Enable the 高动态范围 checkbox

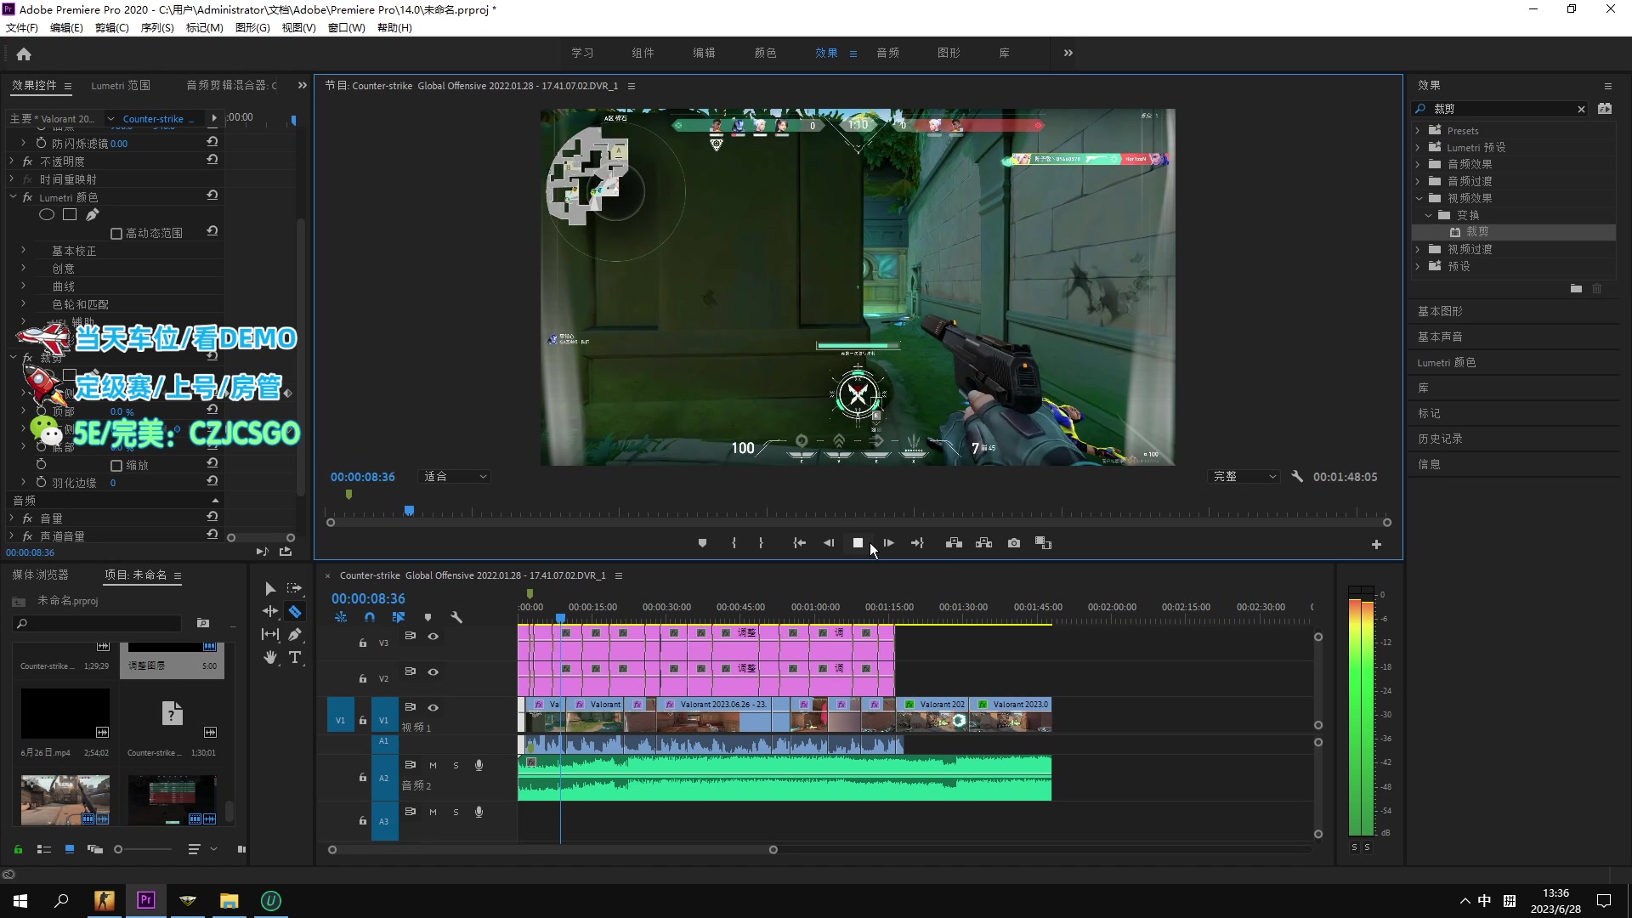116,234
